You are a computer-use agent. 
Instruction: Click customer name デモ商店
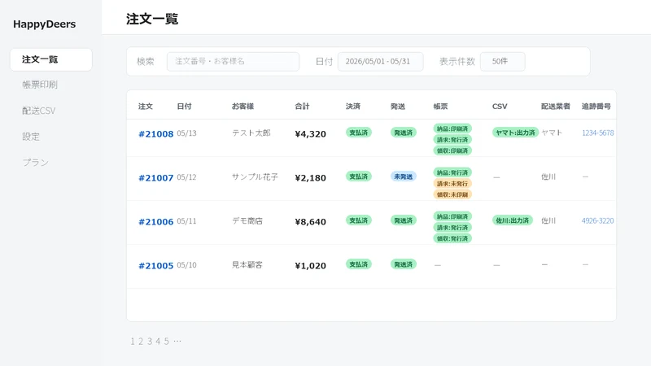coord(247,221)
